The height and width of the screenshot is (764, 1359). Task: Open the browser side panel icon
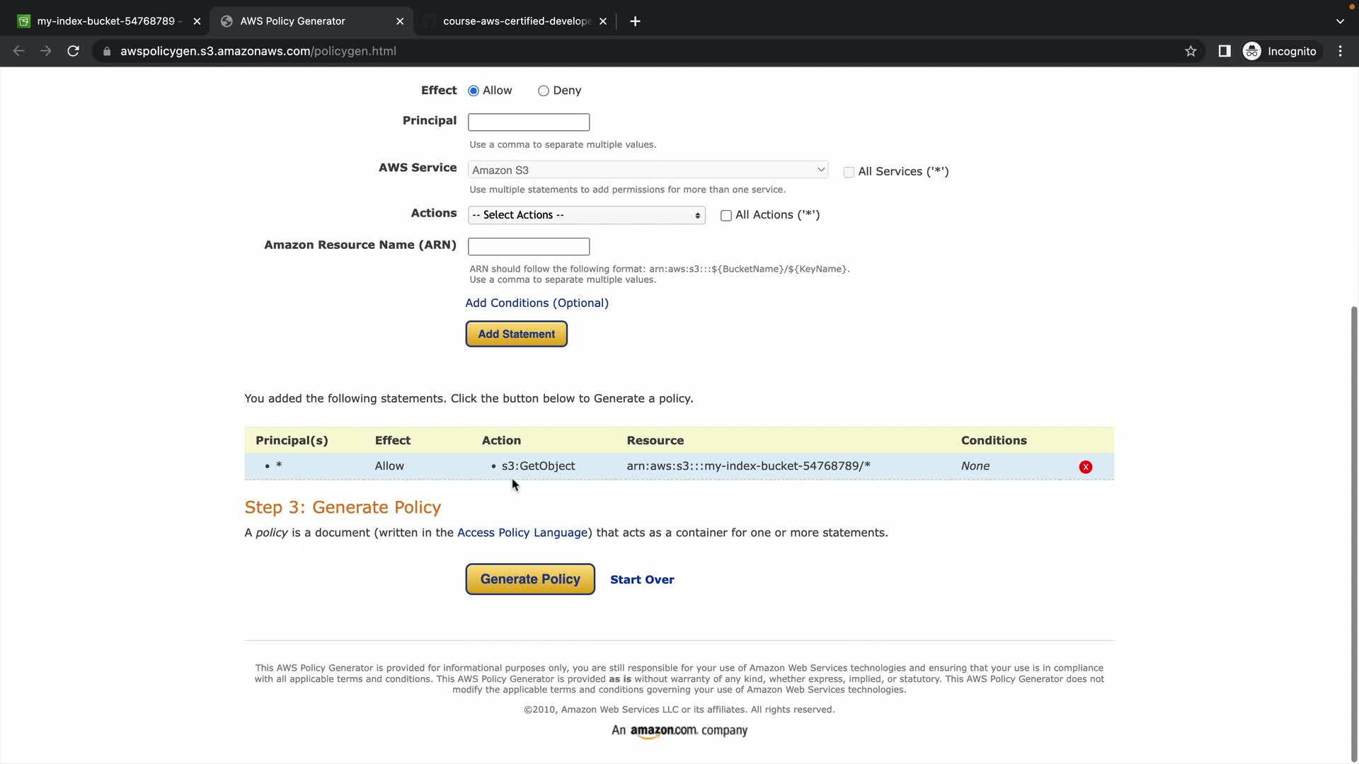coord(1224,51)
